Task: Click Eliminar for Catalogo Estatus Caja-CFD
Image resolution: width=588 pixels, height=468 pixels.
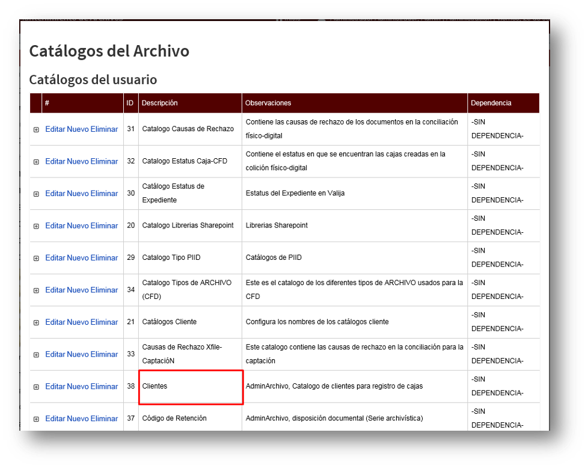Action: 103,161
